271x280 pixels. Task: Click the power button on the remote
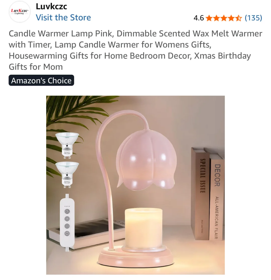[x=67, y=234]
